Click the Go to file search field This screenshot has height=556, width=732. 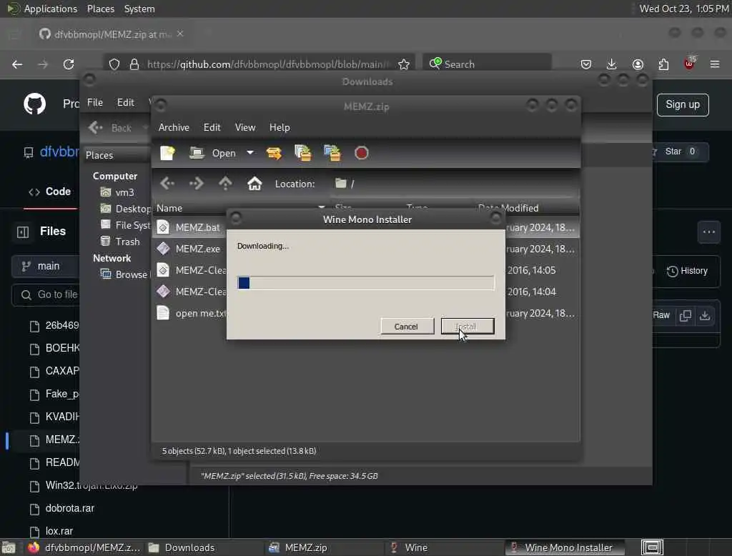click(x=46, y=294)
